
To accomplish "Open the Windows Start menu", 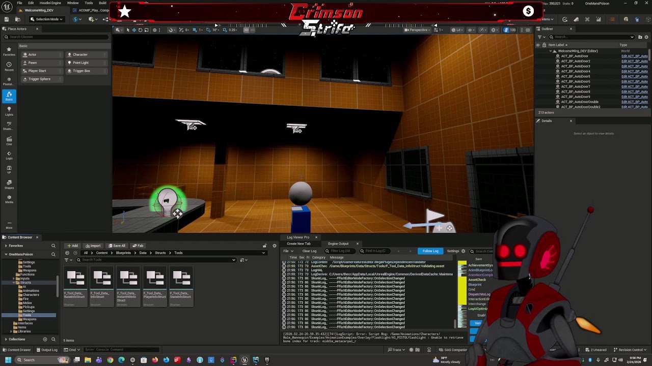I will (8, 360).
